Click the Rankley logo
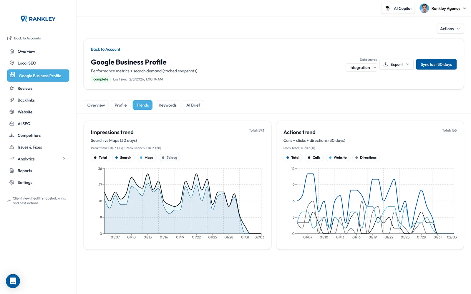This screenshot has height=294, width=471. (x=38, y=19)
